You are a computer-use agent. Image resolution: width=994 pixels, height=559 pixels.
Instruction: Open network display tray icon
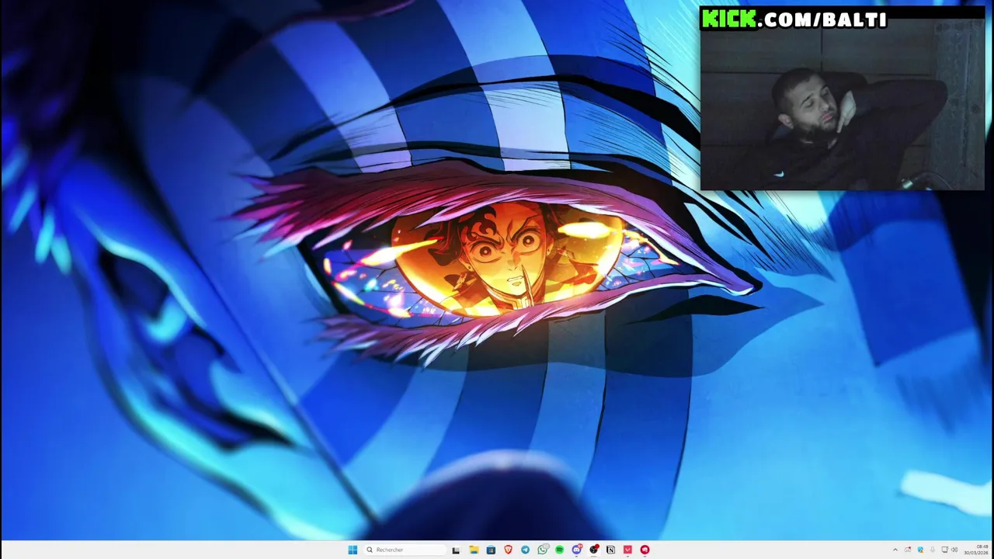(x=945, y=550)
